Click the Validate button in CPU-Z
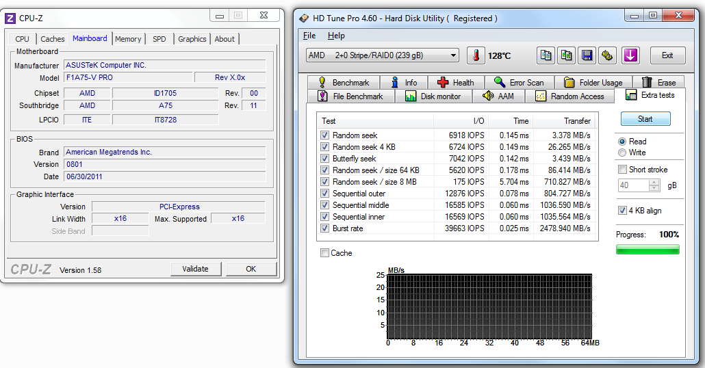 196,269
